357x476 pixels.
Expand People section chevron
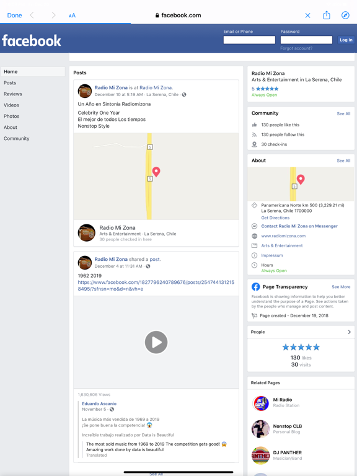point(349,332)
